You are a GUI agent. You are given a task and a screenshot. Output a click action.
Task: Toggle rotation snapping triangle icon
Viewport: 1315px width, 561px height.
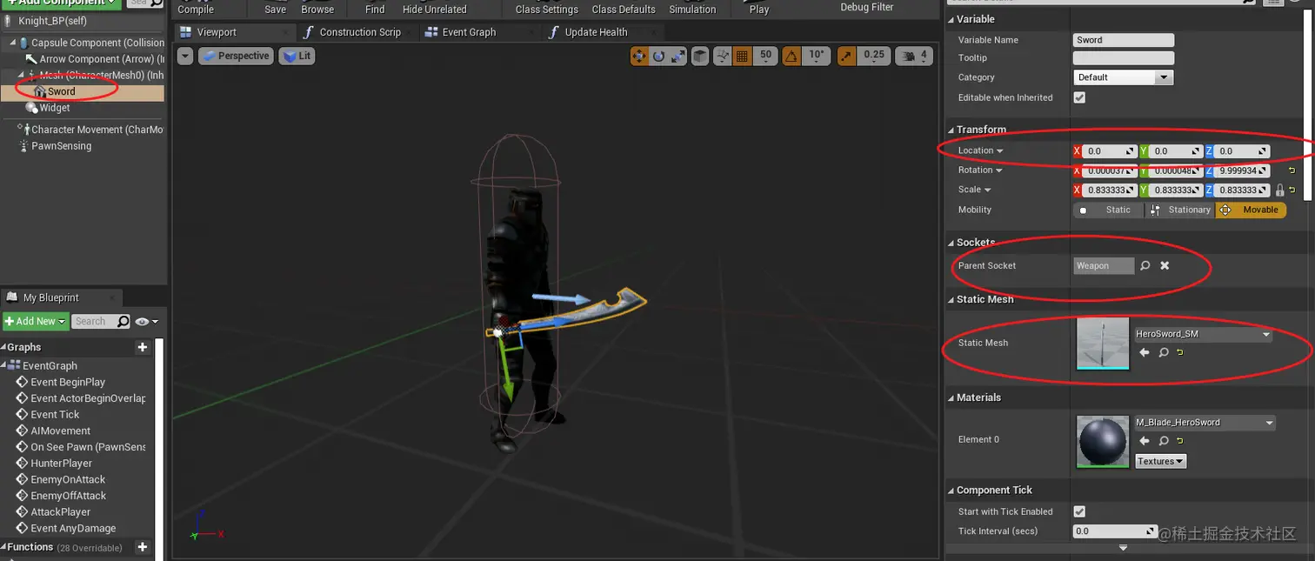pos(791,56)
